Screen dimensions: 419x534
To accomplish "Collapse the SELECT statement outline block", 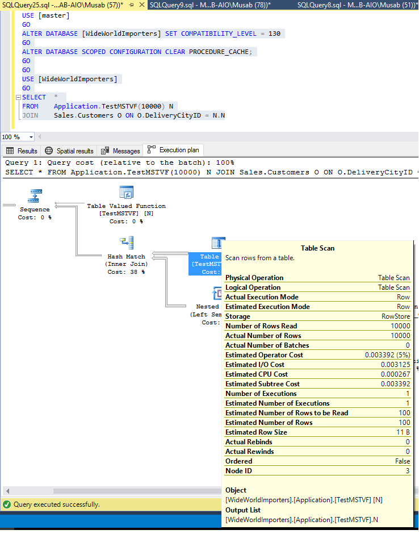I will (18, 97).
